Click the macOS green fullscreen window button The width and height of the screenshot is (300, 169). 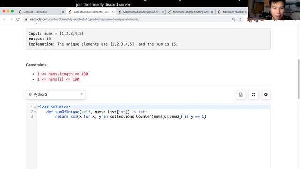[12, 11]
